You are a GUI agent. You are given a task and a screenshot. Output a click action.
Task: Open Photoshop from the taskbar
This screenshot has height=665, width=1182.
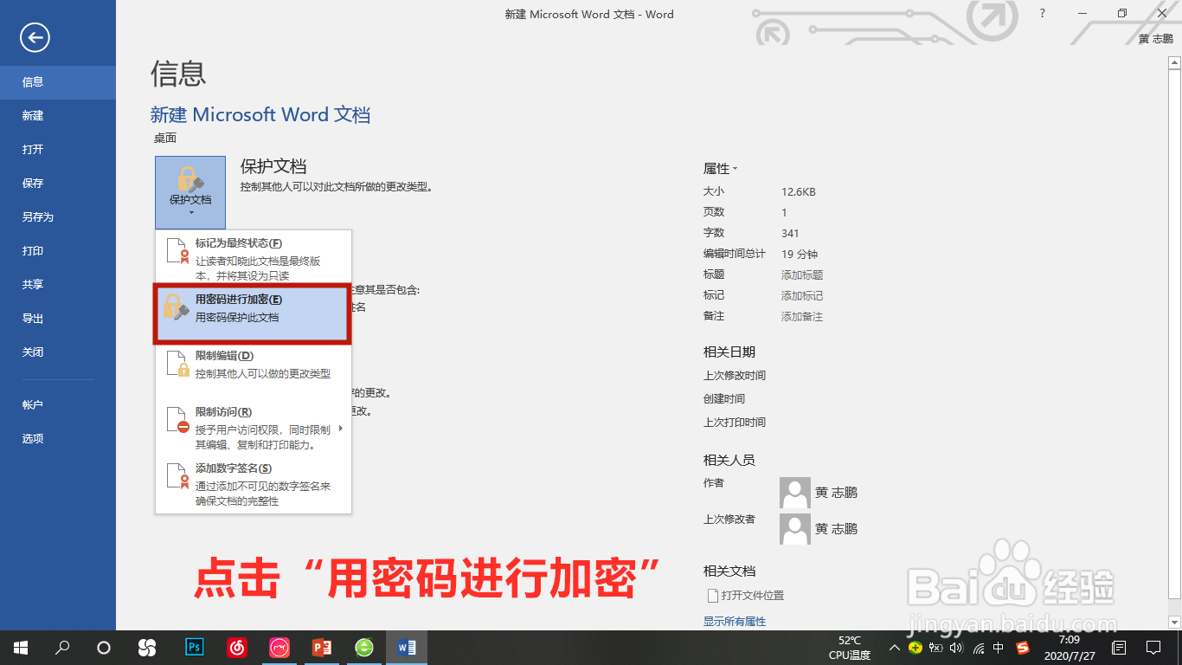pyautogui.click(x=195, y=647)
